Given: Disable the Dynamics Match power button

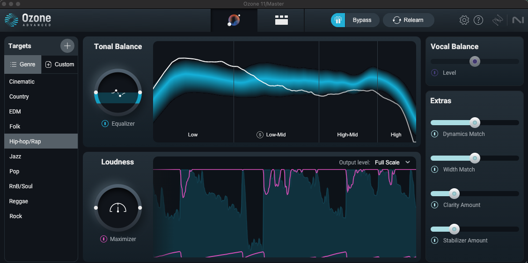Looking at the screenshot, I should coord(435,134).
